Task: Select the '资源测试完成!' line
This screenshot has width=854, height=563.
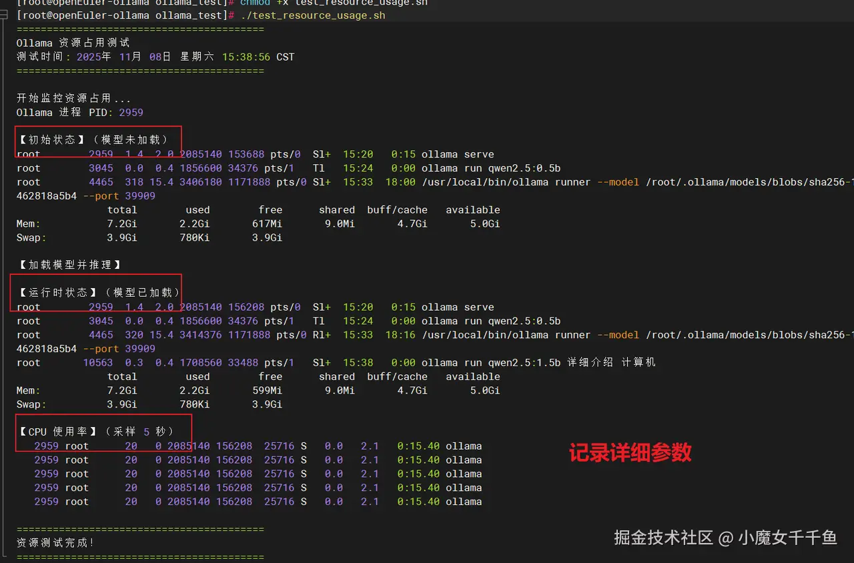Action: pyautogui.click(x=55, y=543)
